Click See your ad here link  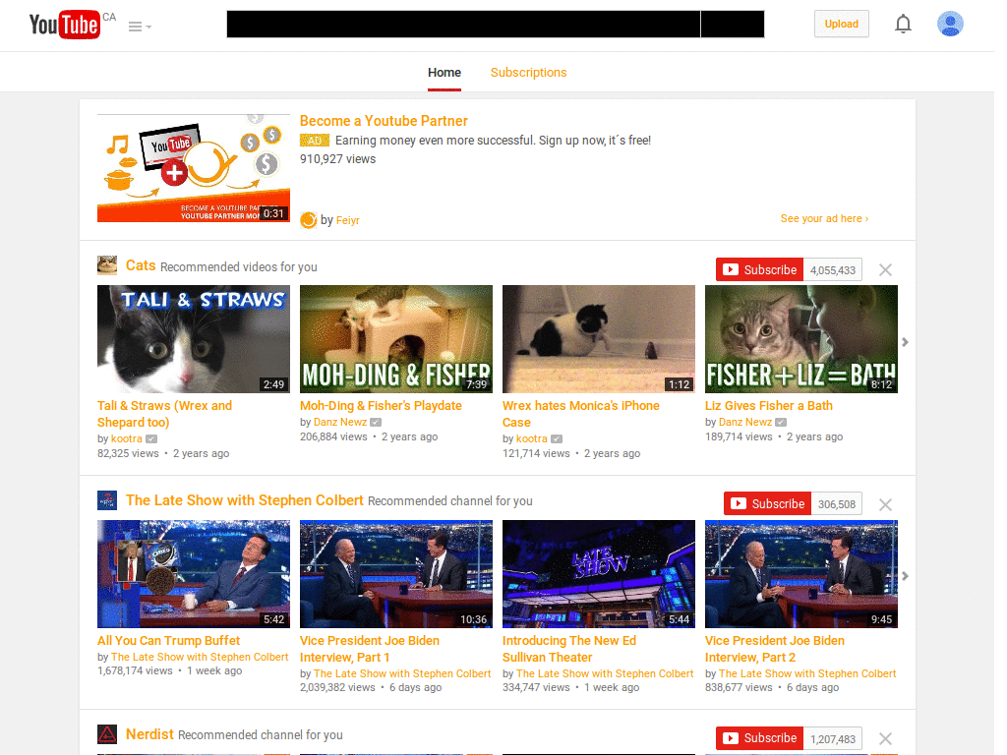[824, 218]
